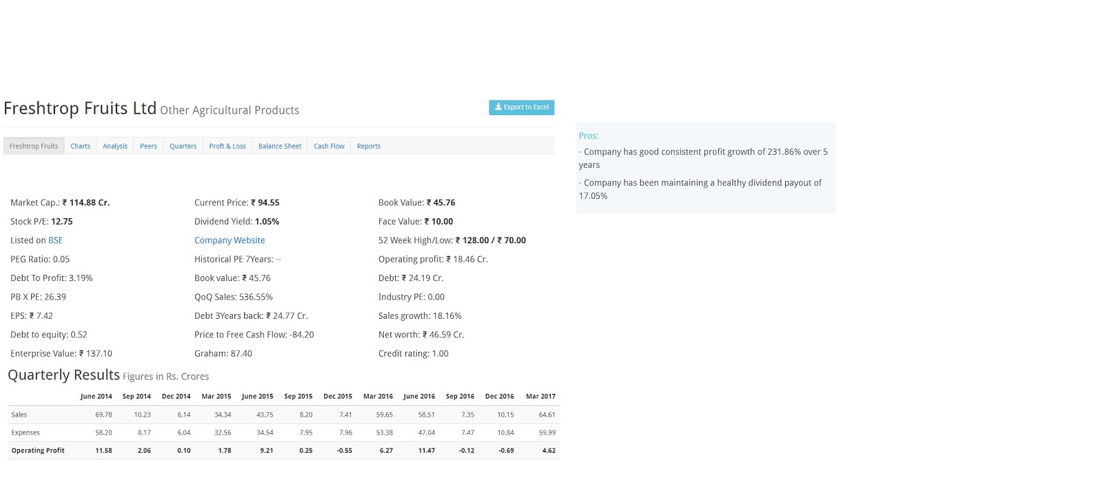Click the Stock P/E value 12.75
This screenshot has height=478, width=1103.
[62, 222]
